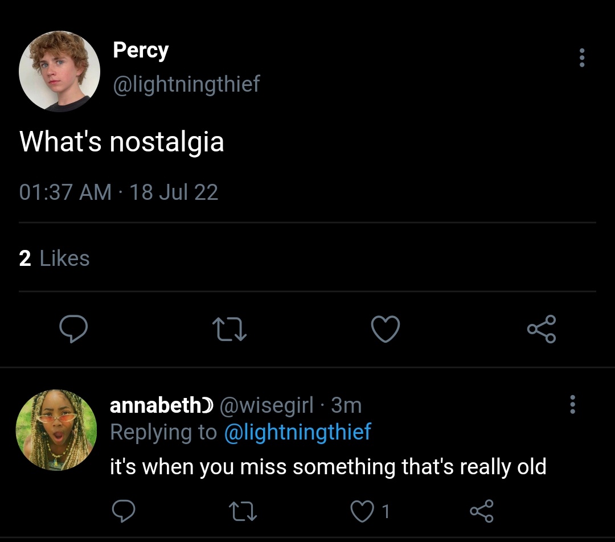
Task: Open the @lightningthief handle under Percy
Action: (186, 84)
